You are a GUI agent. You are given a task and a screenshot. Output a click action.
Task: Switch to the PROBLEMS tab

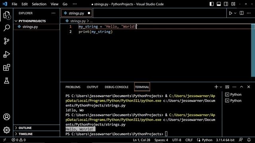[x=73, y=87]
